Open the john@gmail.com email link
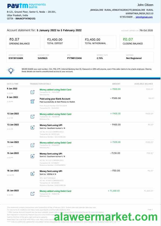The width and height of the screenshot is (161, 226). [x=144, y=17]
